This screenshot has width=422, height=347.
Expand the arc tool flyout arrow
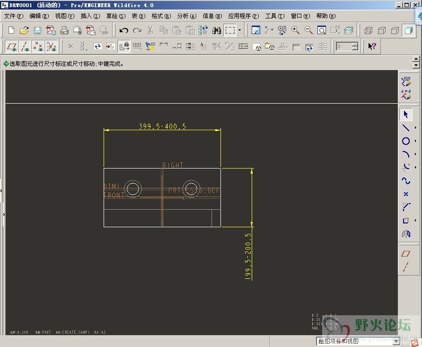[x=415, y=154]
